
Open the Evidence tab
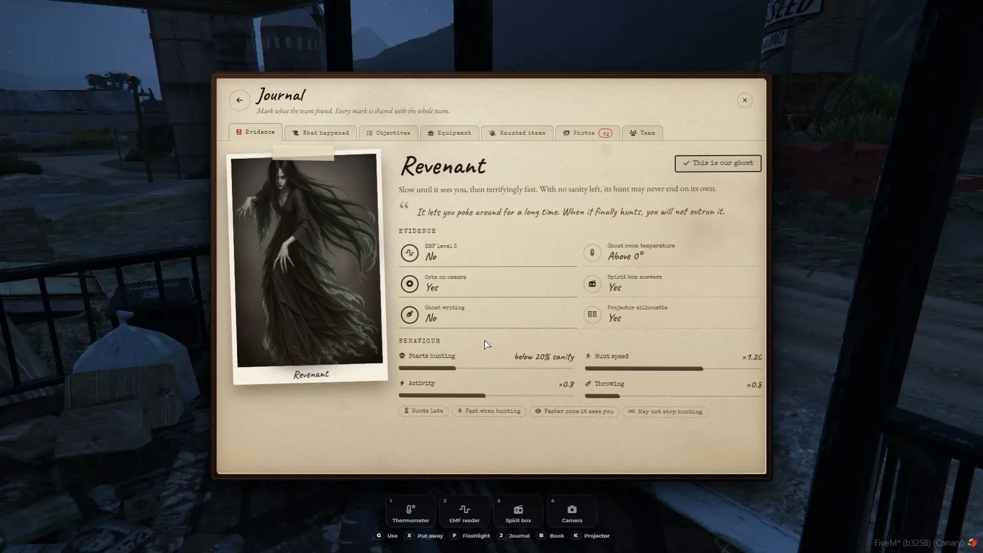[255, 132]
